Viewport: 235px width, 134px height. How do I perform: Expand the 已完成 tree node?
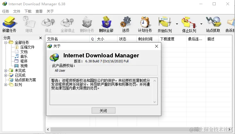[6, 75]
